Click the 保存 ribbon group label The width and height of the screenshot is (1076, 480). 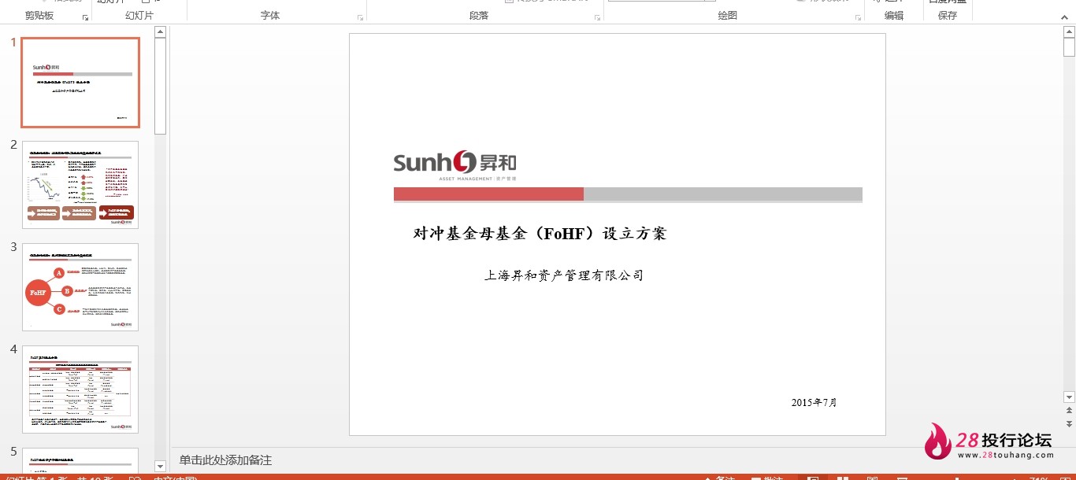(x=948, y=16)
